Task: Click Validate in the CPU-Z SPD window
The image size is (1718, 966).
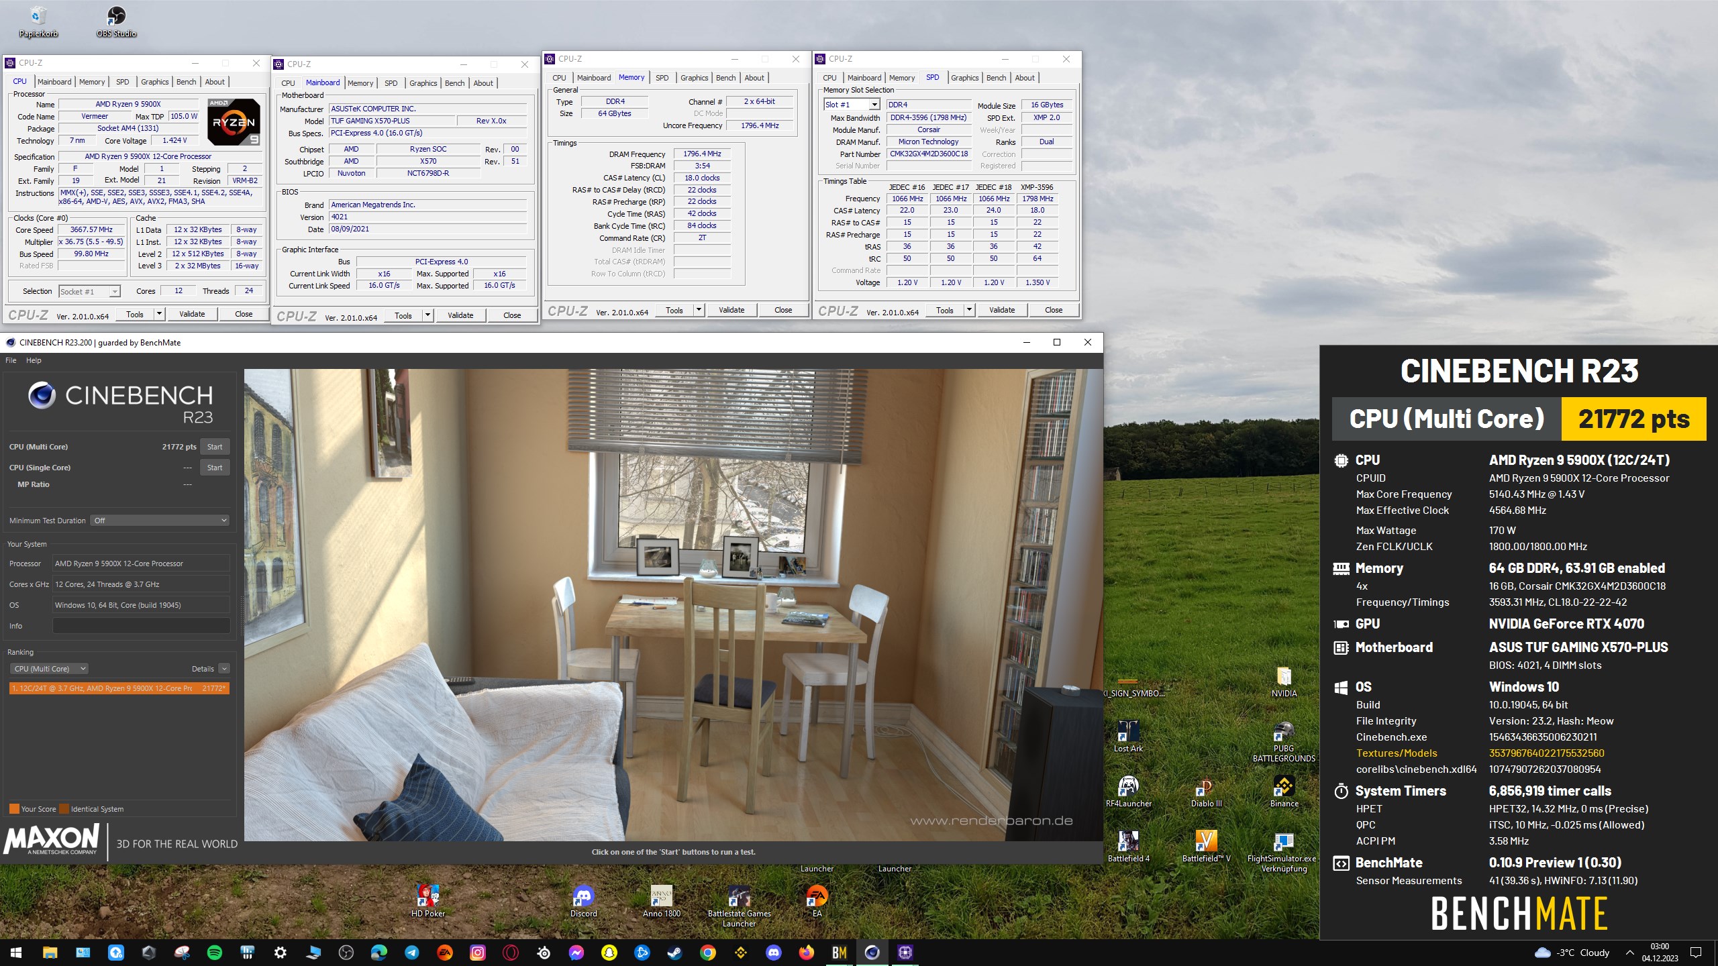Action: (x=1002, y=310)
